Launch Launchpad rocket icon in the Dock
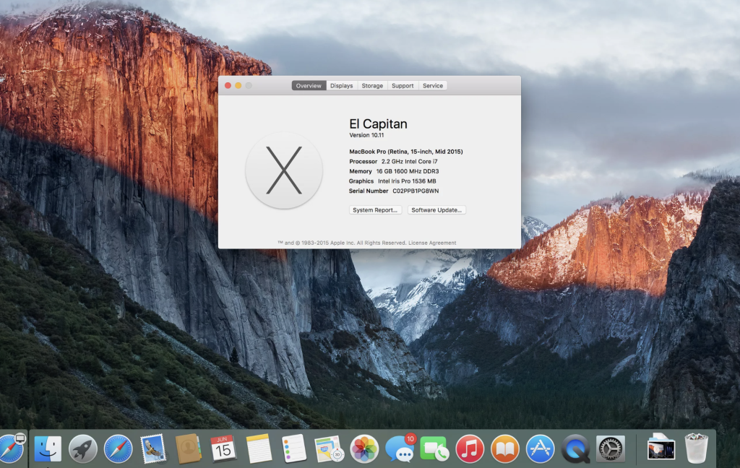Screen dimensions: 740x468 tap(82, 448)
